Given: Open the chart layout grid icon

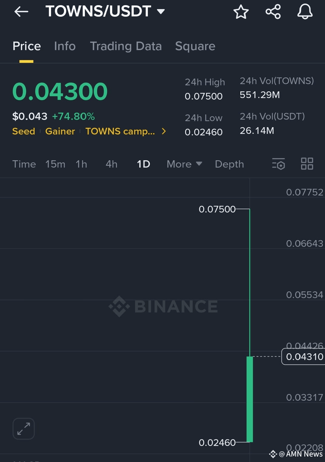Looking at the screenshot, I should click(307, 164).
